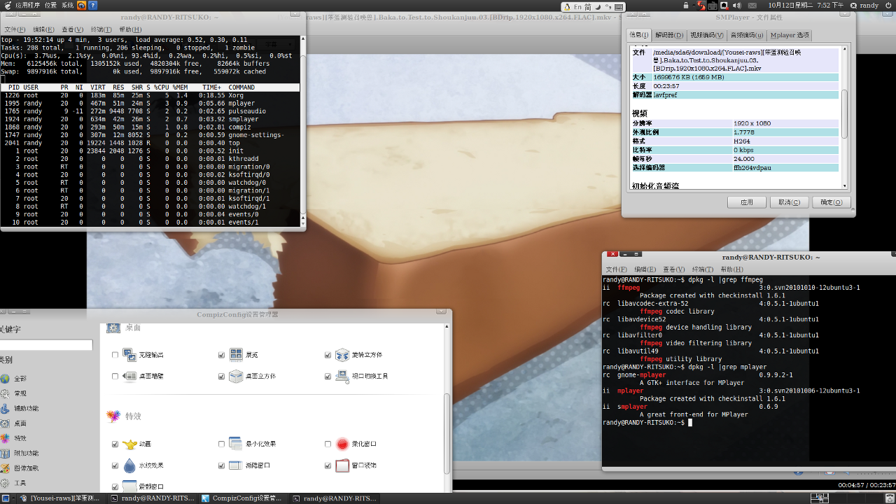
Task: Open 帮助(H) menu in top terminal
Action: click(130, 29)
